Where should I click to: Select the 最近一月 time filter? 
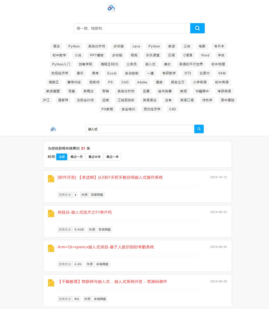pos(77,157)
